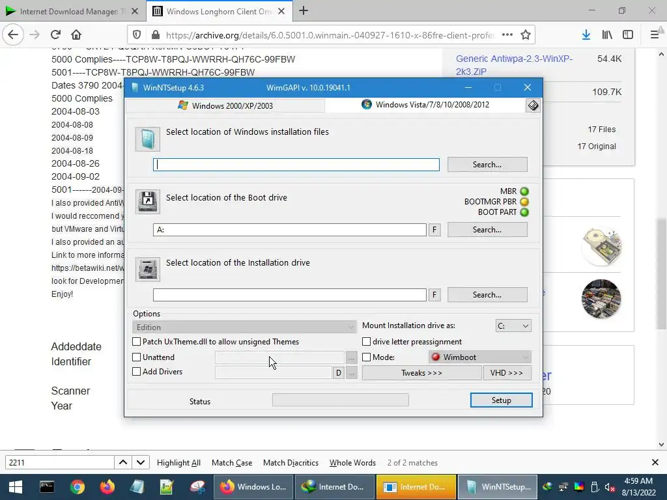667x500 pixels.
Task: Open the Wimboot mode dropdown
Action: point(480,357)
